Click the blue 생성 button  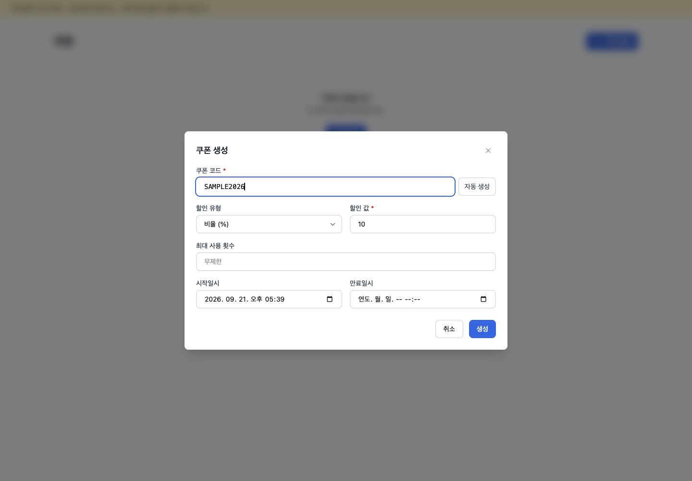pos(482,329)
